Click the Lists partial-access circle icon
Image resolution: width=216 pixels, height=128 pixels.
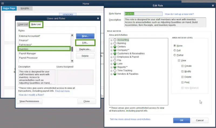[115, 64]
